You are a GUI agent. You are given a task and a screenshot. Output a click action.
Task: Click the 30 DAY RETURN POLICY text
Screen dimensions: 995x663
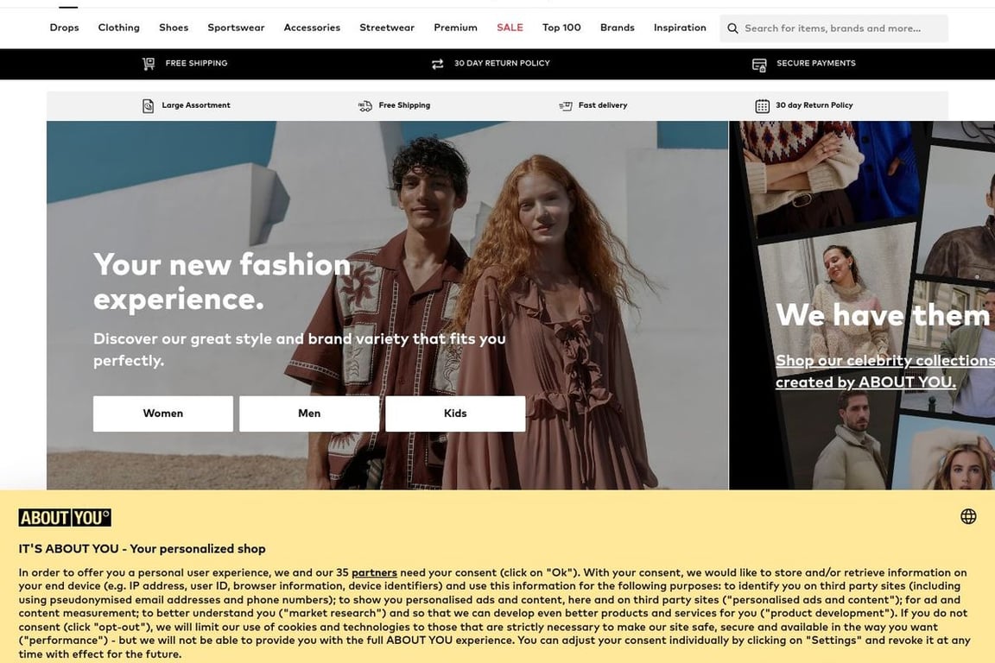click(x=502, y=63)
